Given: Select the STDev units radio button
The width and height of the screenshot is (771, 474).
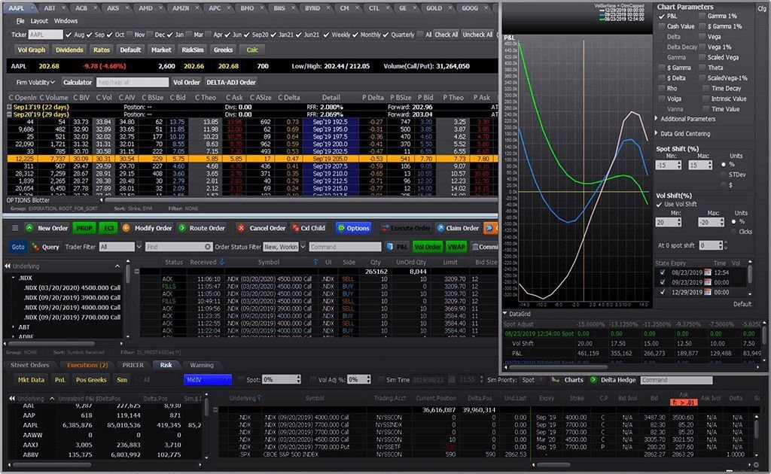Looking at the screenshot, I should (x=724, y=175).
